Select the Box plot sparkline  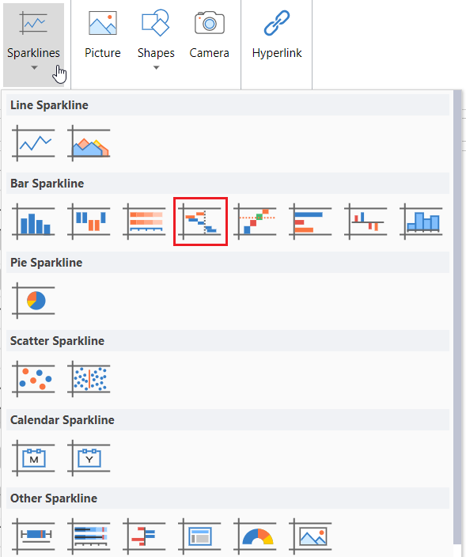click(33, 536)
